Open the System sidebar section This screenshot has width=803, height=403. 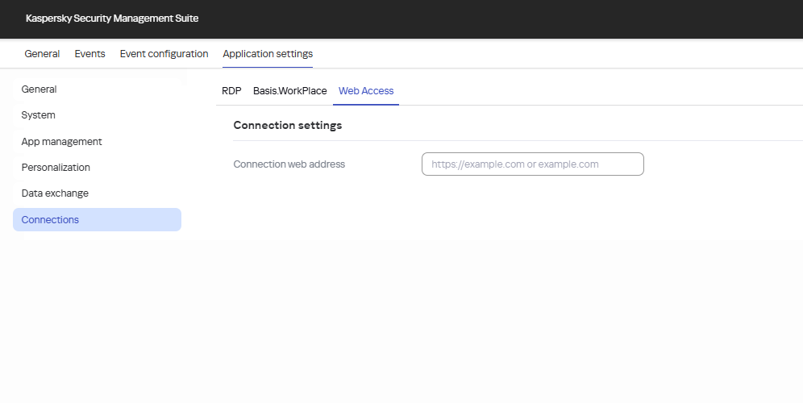tap(97, 115)
